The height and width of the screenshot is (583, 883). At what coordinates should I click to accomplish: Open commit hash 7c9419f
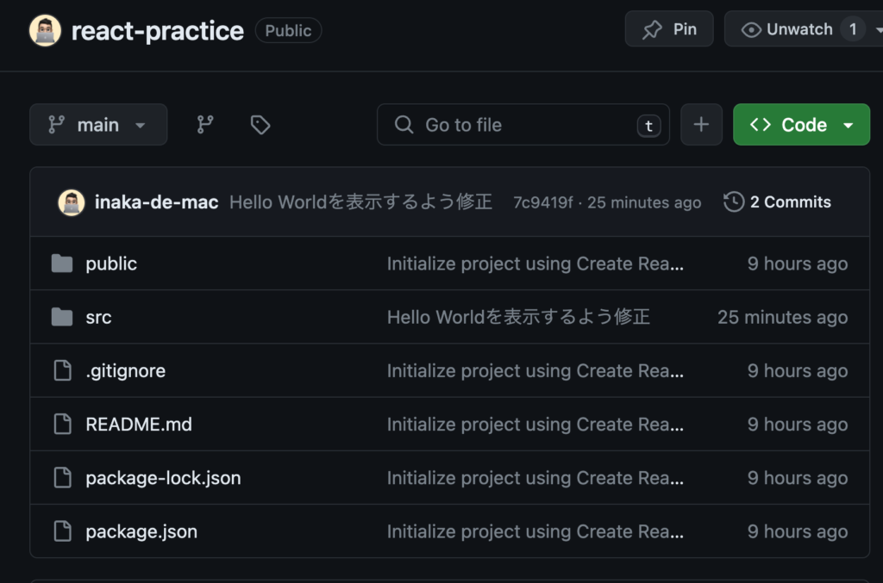pos(543,202)
